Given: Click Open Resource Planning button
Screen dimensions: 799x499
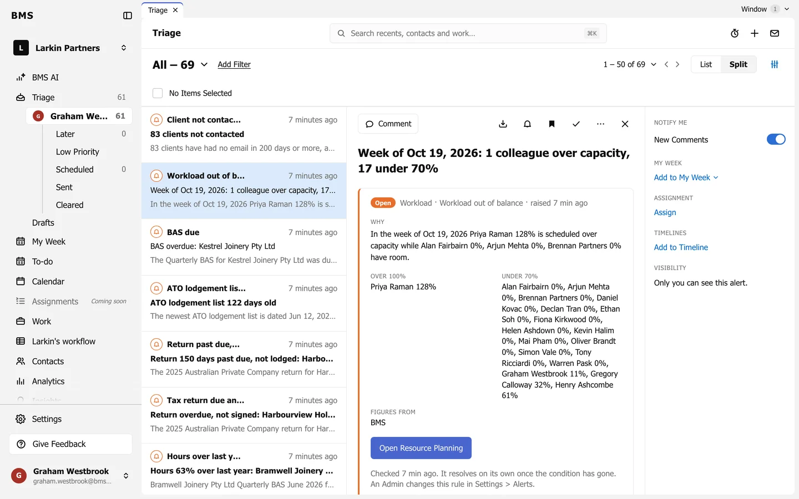Looking at the screenshot, I should (x=421, y=448).
